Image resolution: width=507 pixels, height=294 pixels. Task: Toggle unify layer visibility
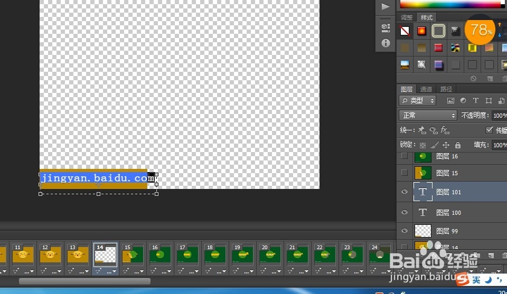(433, 130)
